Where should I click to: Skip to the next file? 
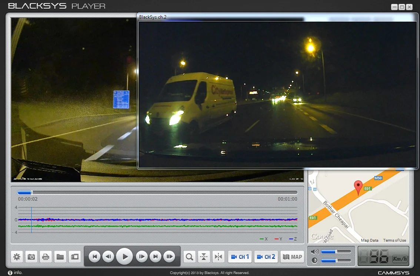coord(155,257)
